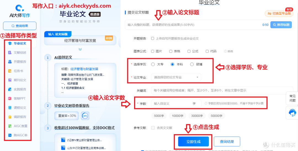This screenshot has height=151, width=298.
Task: Click the 立即生成 button
Action: pyautogui.click(x=193, y=142)
